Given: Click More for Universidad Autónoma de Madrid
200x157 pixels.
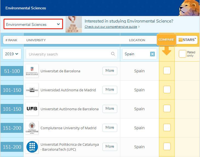Looking at the screenshot, I should coord(110,90).
